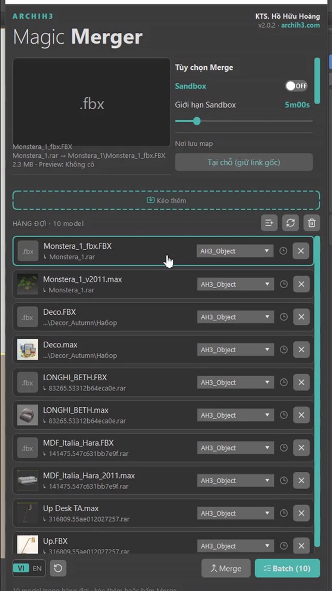
Task: Remove Up Desk TA.max from the queue
Action: [301, 513]
